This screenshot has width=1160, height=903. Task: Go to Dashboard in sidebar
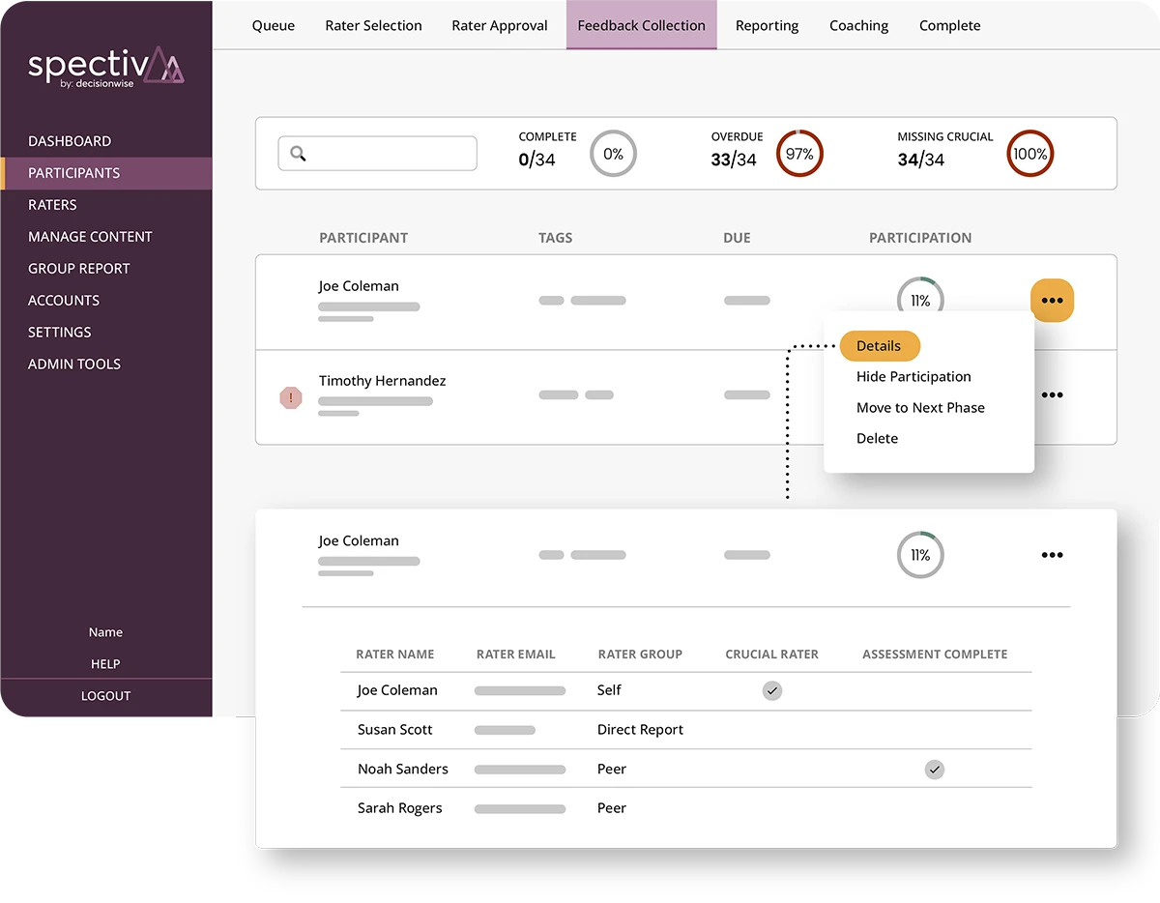70,141
